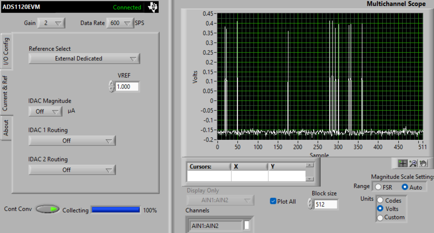The image size is (434, 233).
Task: Click the Volts axis label
Action: (x=195, y=77)
